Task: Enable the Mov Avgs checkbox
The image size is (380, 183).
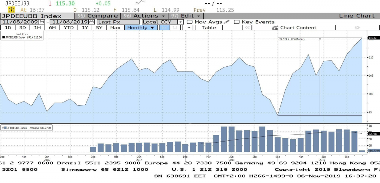Action: (x=189, y=22)
